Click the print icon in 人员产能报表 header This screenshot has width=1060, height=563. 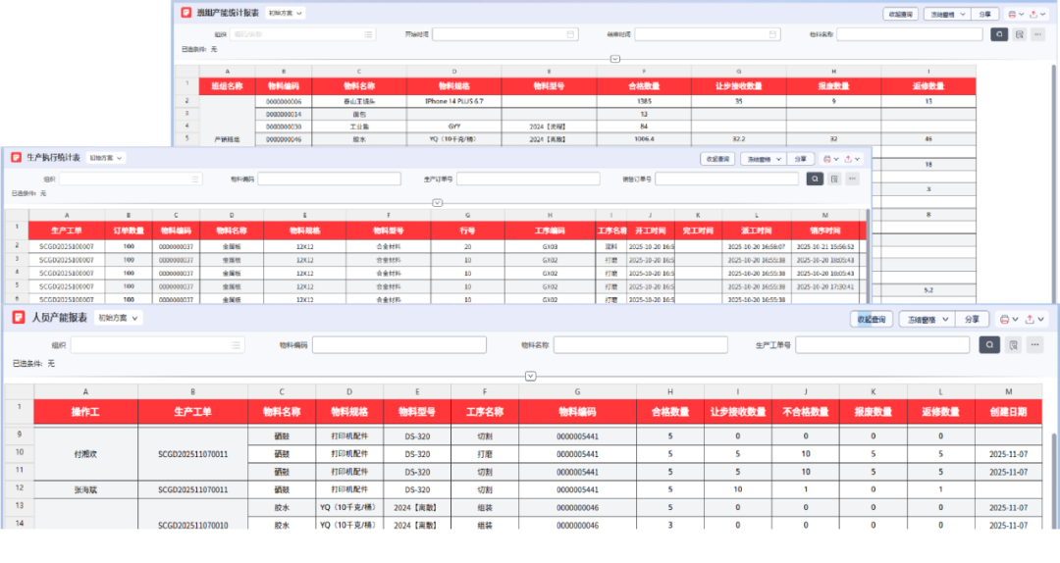(x=1003, y=319)
